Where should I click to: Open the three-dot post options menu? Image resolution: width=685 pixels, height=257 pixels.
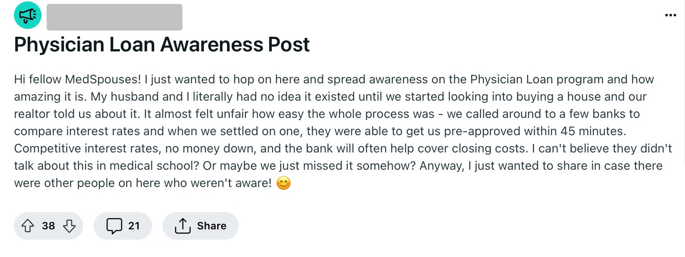coord(670,16)
